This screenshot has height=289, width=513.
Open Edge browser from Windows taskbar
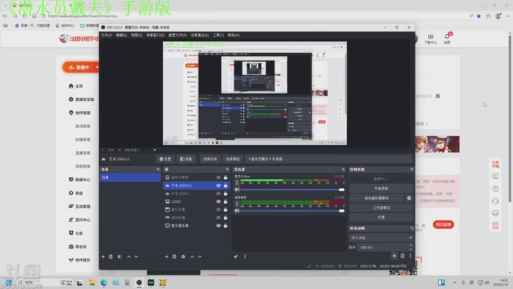point(104,283)
